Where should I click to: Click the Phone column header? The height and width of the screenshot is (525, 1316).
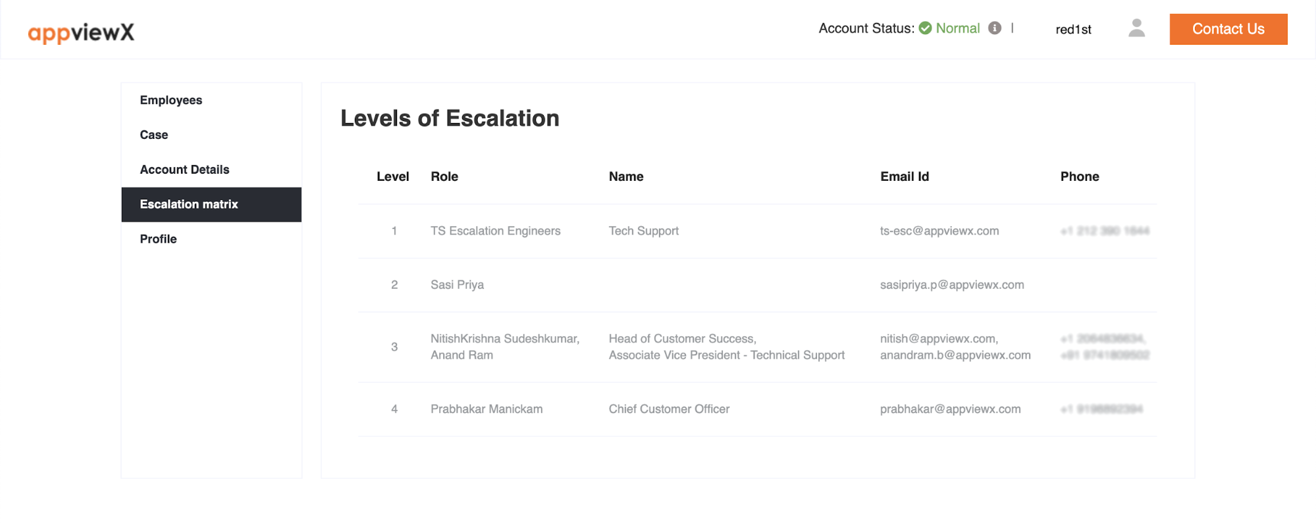pyautogui.click(x=1079, y=176)
